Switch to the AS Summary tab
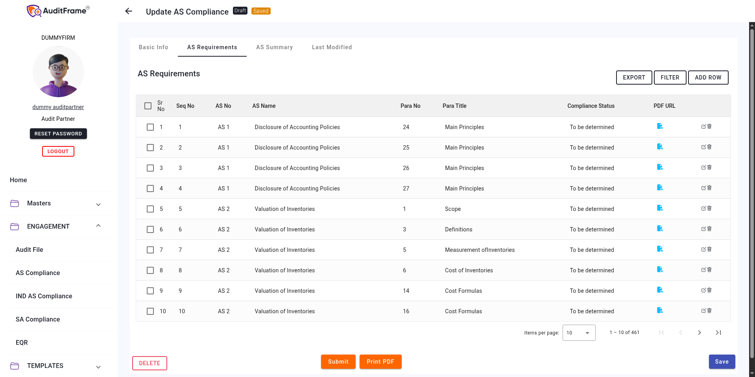The image size is (755, 377). [x=274, y=47]
